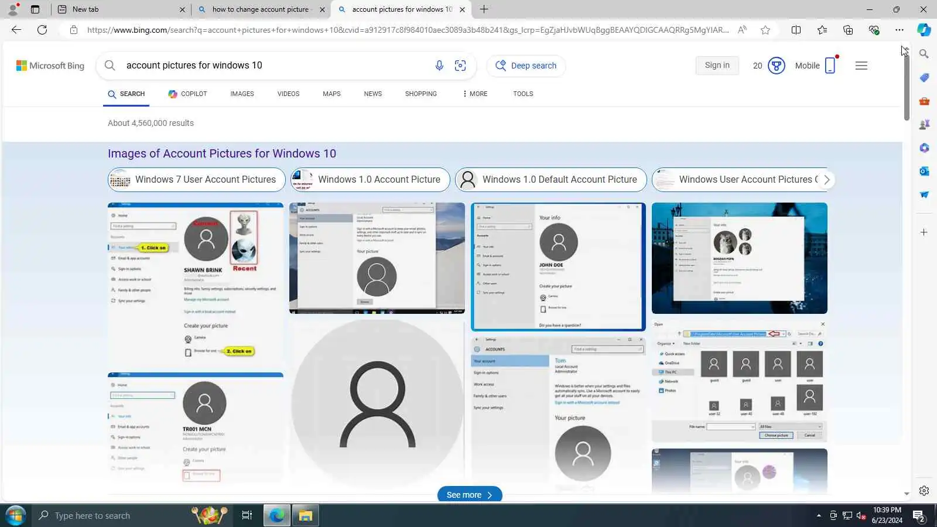Open the taskbar notification center icon
This screenshot has height=527, width=937.
click(x=919, y=516)
